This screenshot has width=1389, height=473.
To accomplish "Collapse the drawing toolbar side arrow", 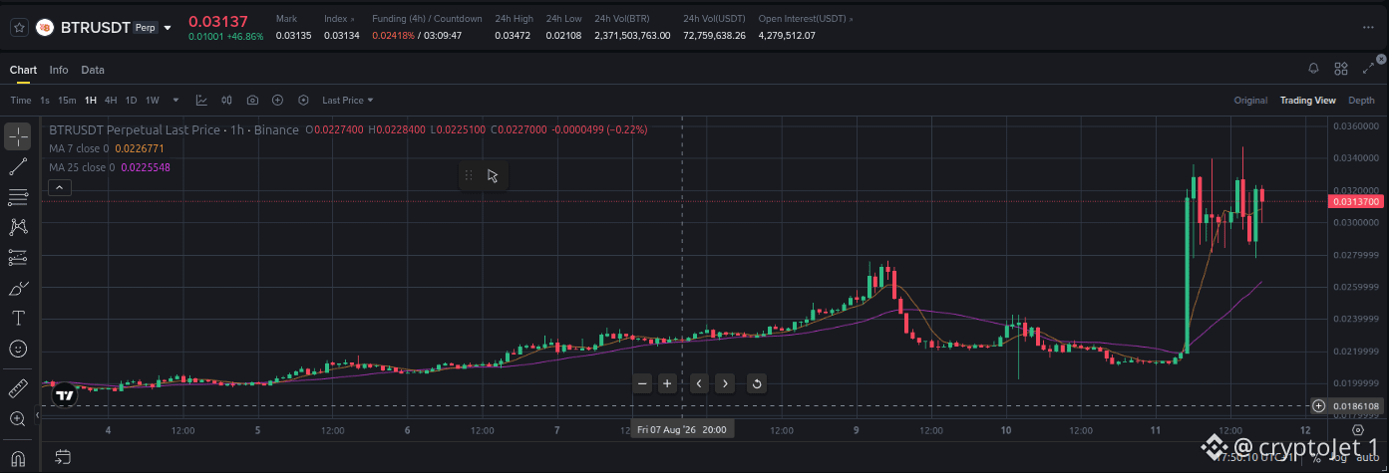I will pyautogui.click(x=38, y=414).
